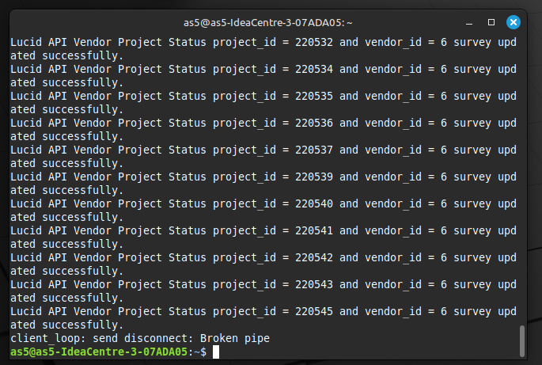542x365 pixels.
Task: Click project_id 220540 in the output
Action: point(314,203)
